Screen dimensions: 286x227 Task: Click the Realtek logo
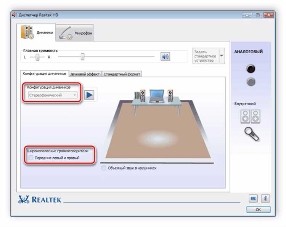pos(40,200)
